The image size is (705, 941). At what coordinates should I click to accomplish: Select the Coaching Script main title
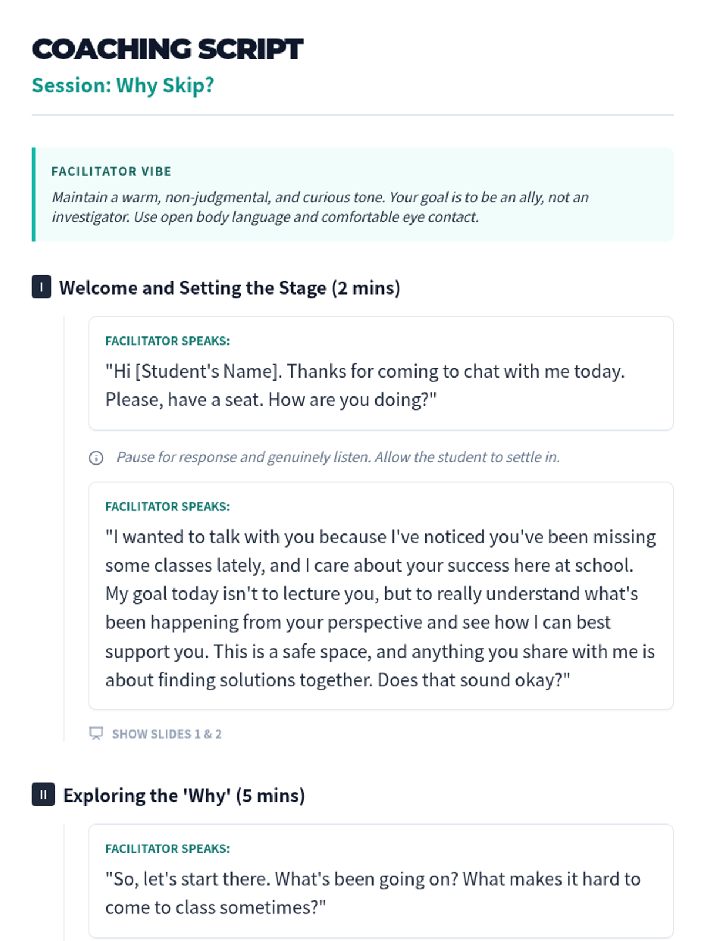167,49
